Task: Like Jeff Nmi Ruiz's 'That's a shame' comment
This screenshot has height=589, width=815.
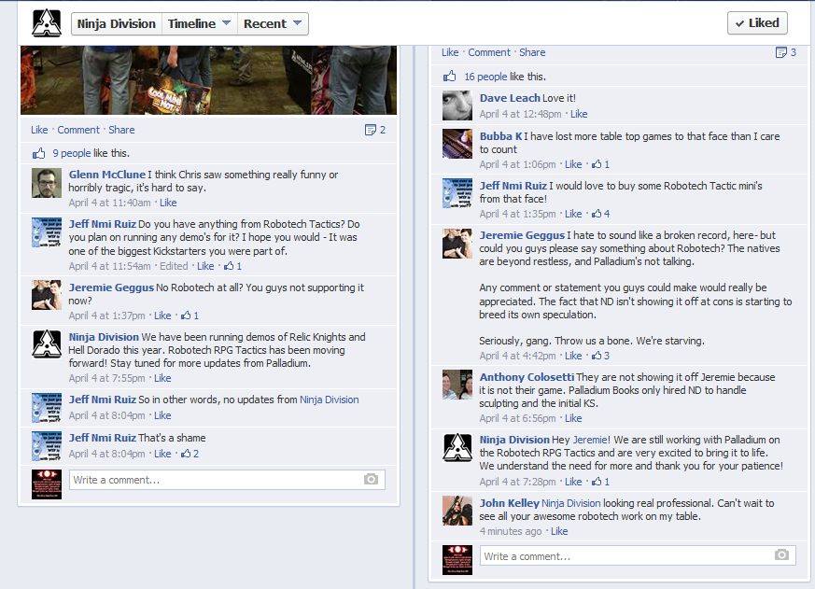Action: tap(162, 454)
